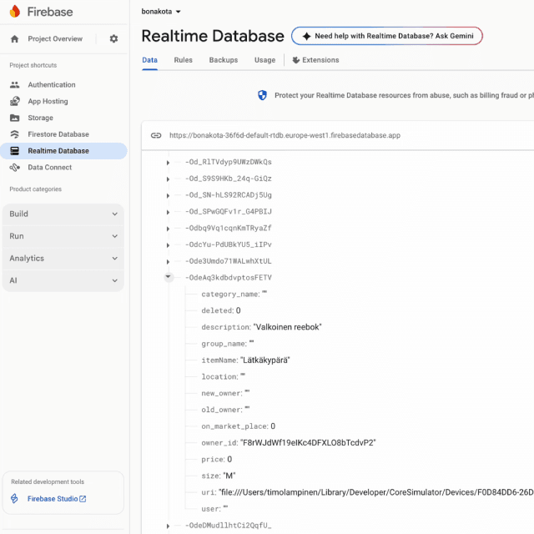The width and height of the screenshot is (534, 534).
Task: Click the Firebase flame logo
Action: pos(15,11)
